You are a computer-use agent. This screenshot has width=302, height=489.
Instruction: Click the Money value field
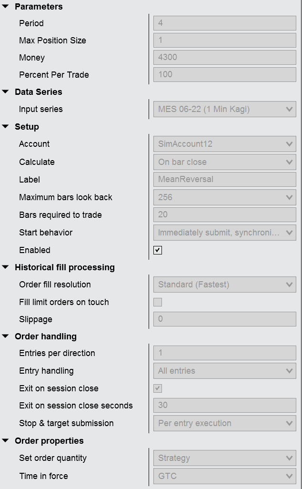point(224,57)
